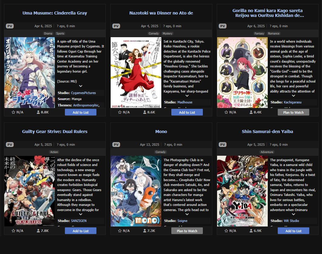Screen dimensions: 322x254
Task: Click the members icon showing 6.9K
Action: 251,231
